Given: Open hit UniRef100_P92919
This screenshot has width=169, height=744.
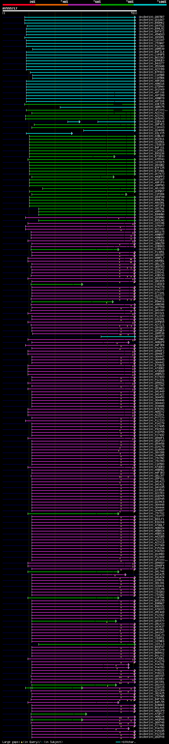Looking at the screenshot, I should click(x=152, y=429).
